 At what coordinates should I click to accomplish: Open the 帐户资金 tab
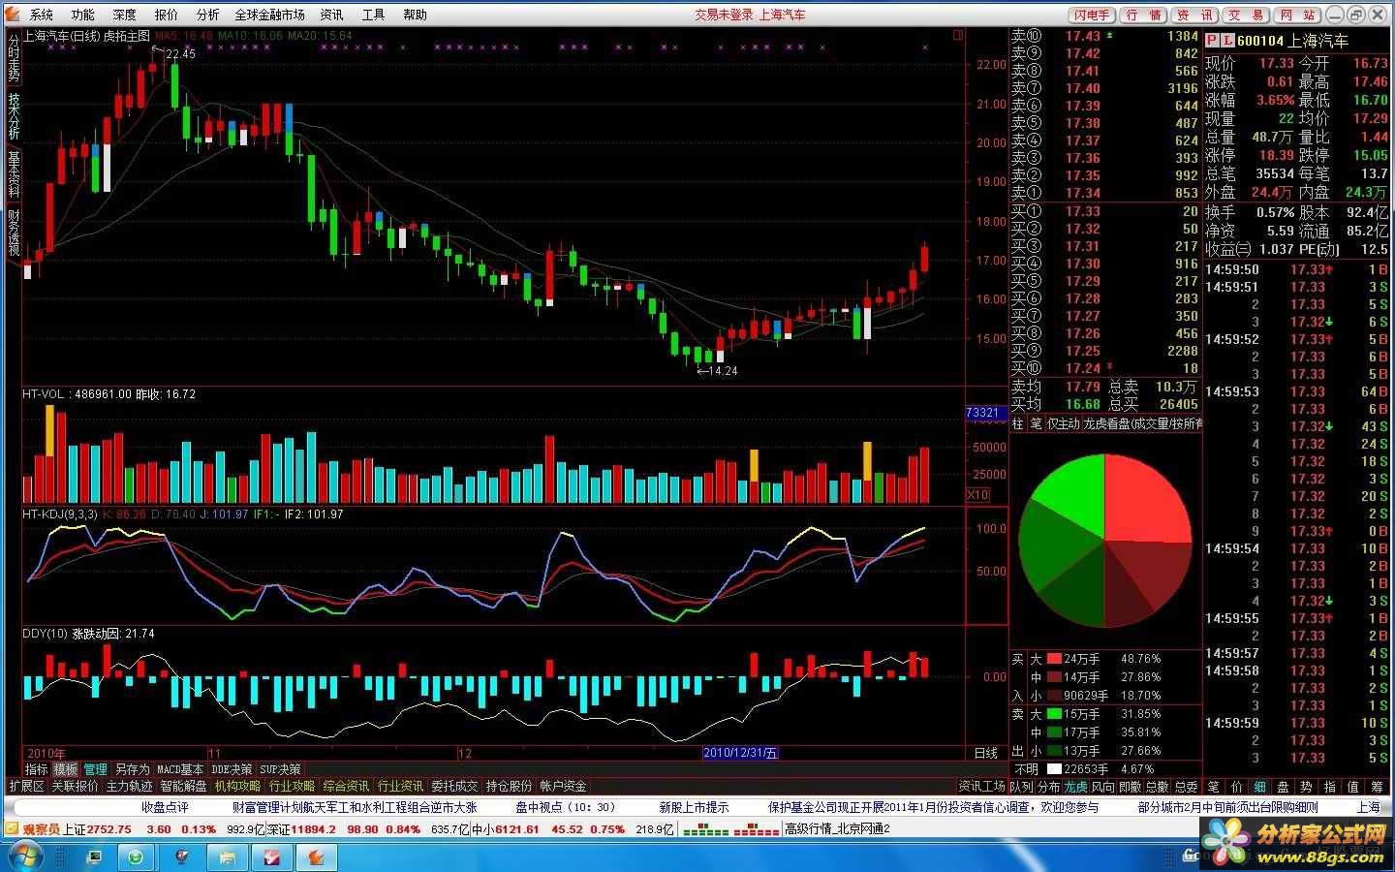pyautogui.click(x=563, y=786)
